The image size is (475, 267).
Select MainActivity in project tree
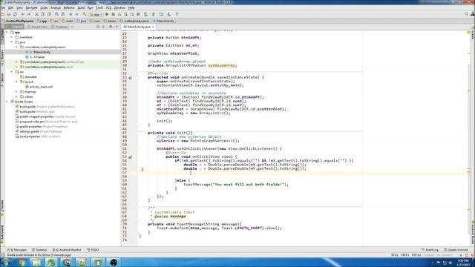tap(42, 52)
